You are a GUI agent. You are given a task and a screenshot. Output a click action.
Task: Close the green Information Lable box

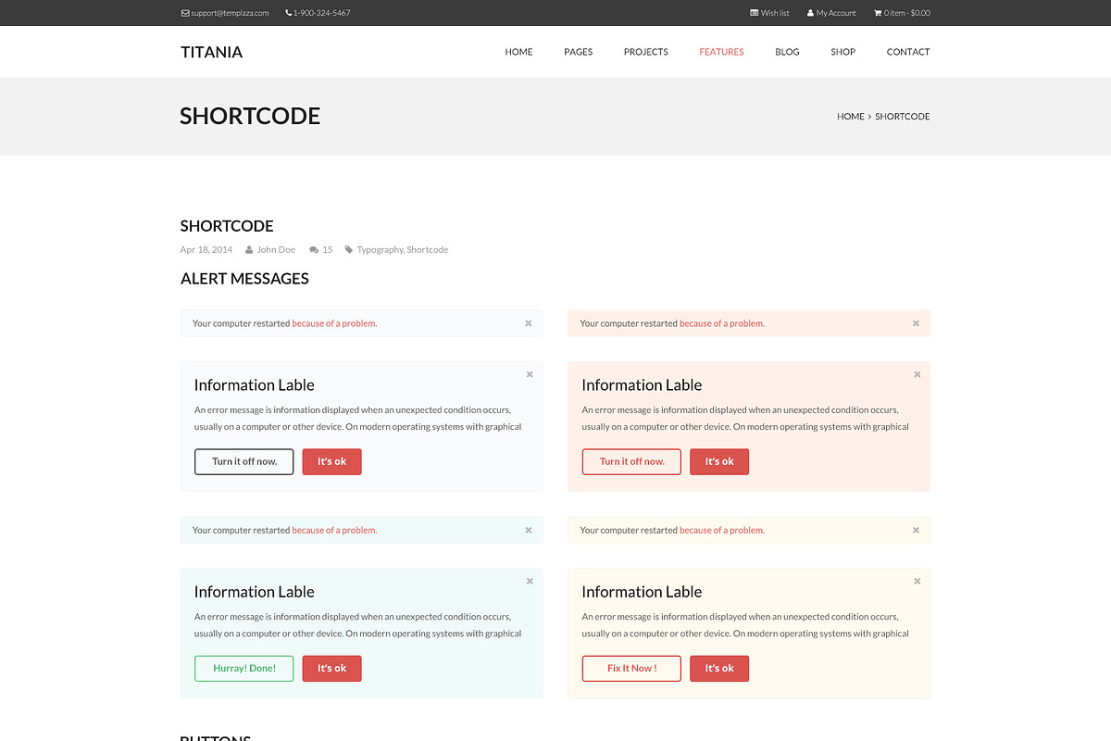tap(530, 581)
